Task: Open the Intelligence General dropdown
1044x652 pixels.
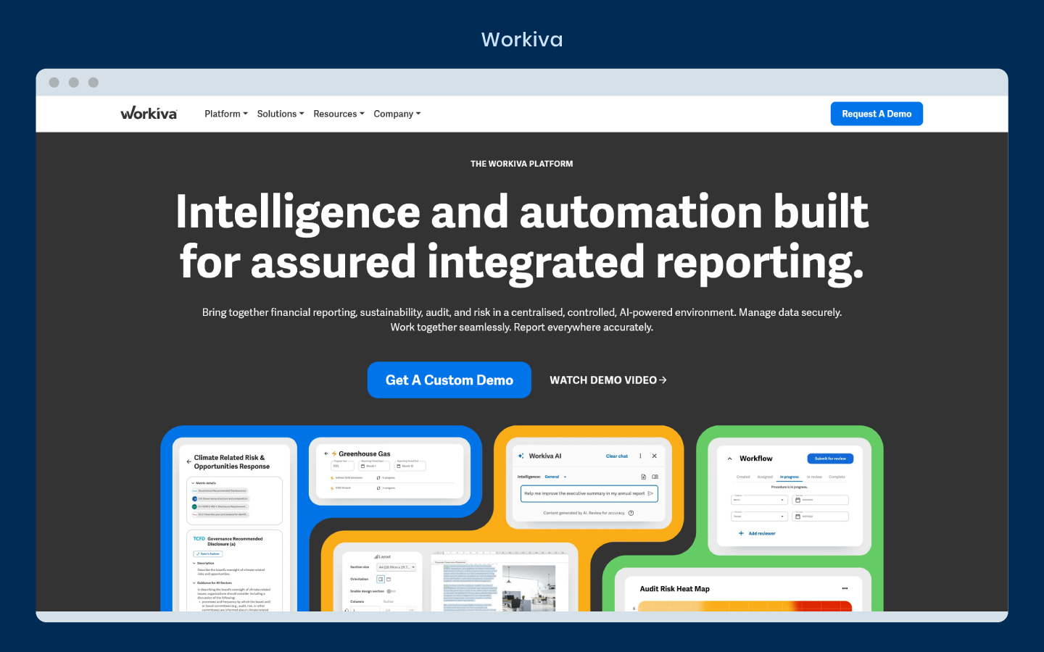Action: tap(556, 477)
